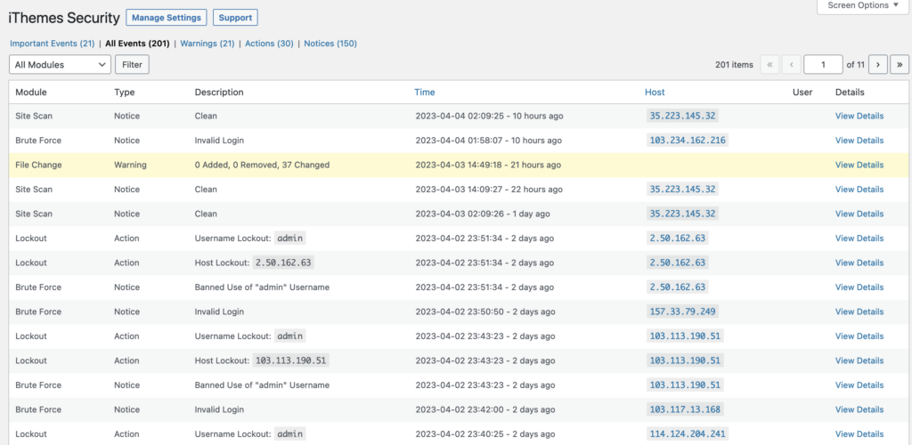Go to next page arrow
Viewport: 912px width, 445px height.
pos(877,64)
